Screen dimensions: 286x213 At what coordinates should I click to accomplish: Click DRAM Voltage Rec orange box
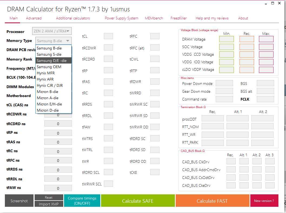pos(247,39)
